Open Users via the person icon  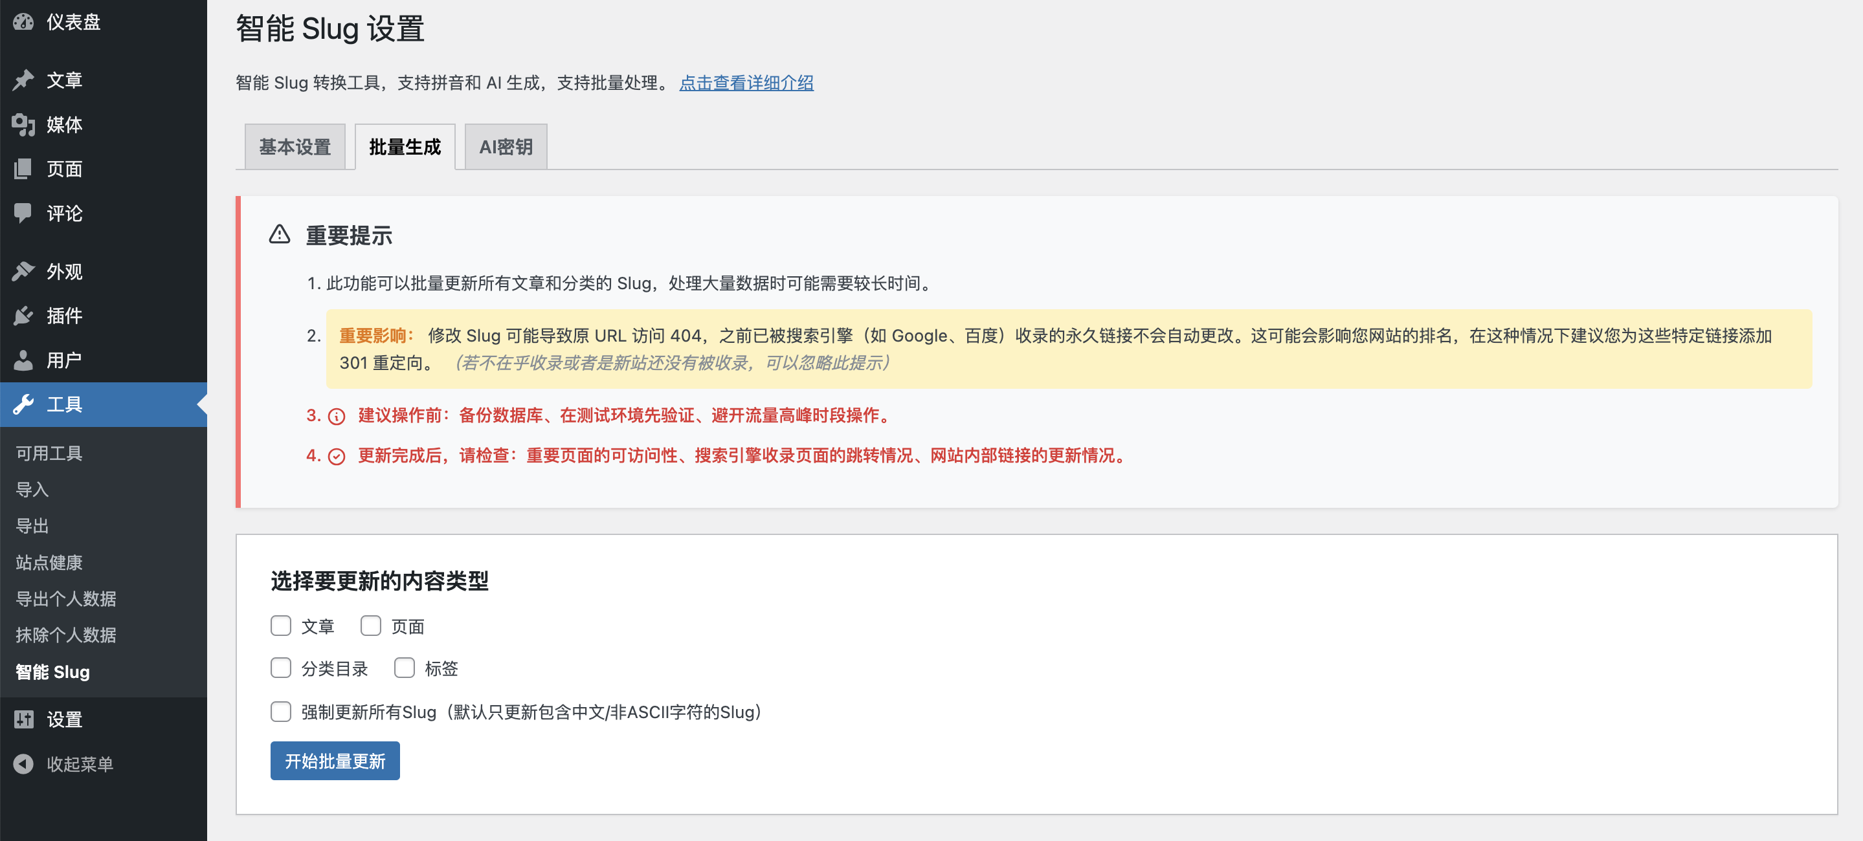[x=23, y=360]
